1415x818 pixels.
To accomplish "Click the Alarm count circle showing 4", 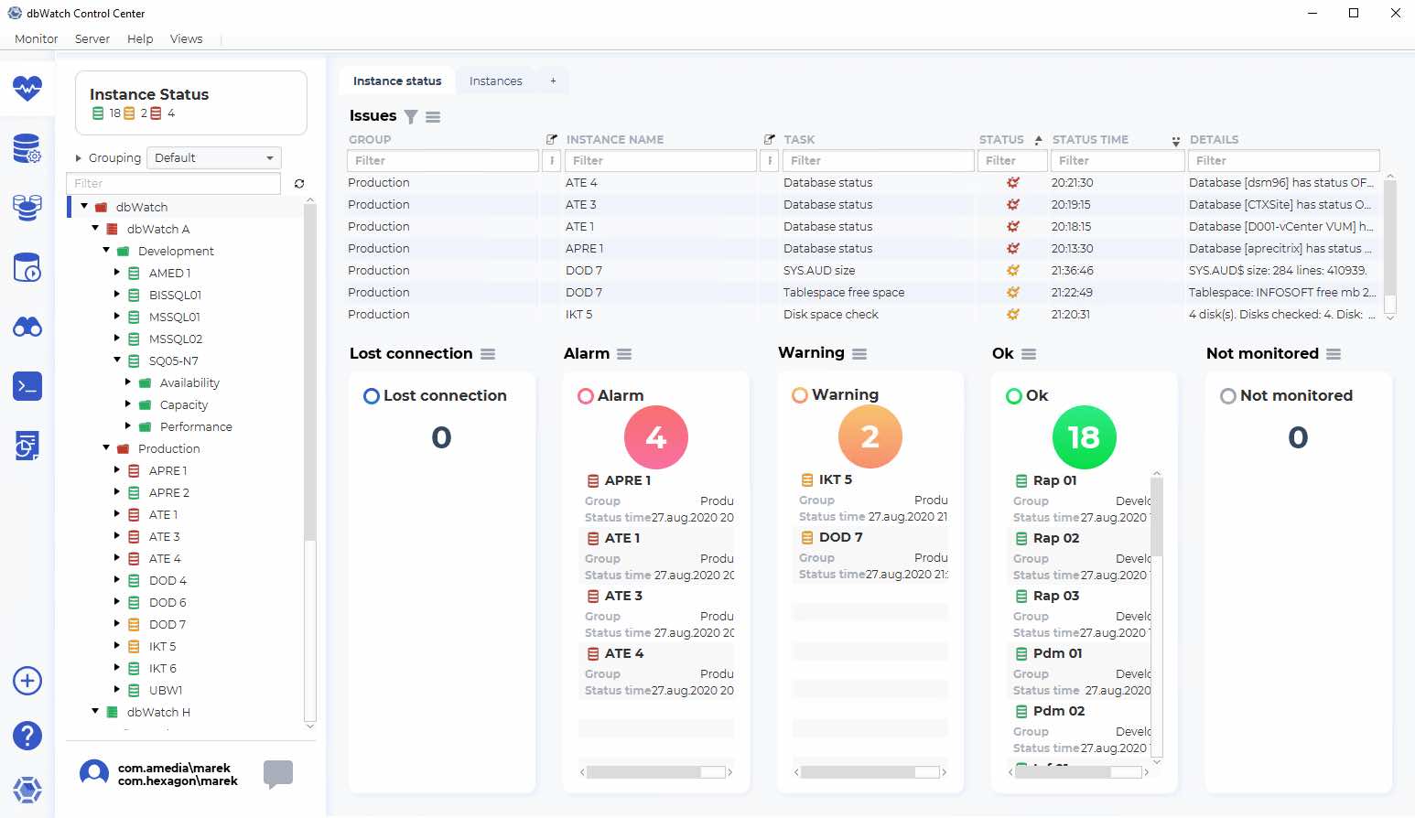I will [656, 437].
